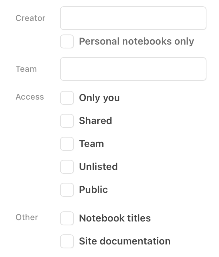Check the Only you access box
Image resolution: width=219 pixels, height=257 pixels.
(67, 98)
